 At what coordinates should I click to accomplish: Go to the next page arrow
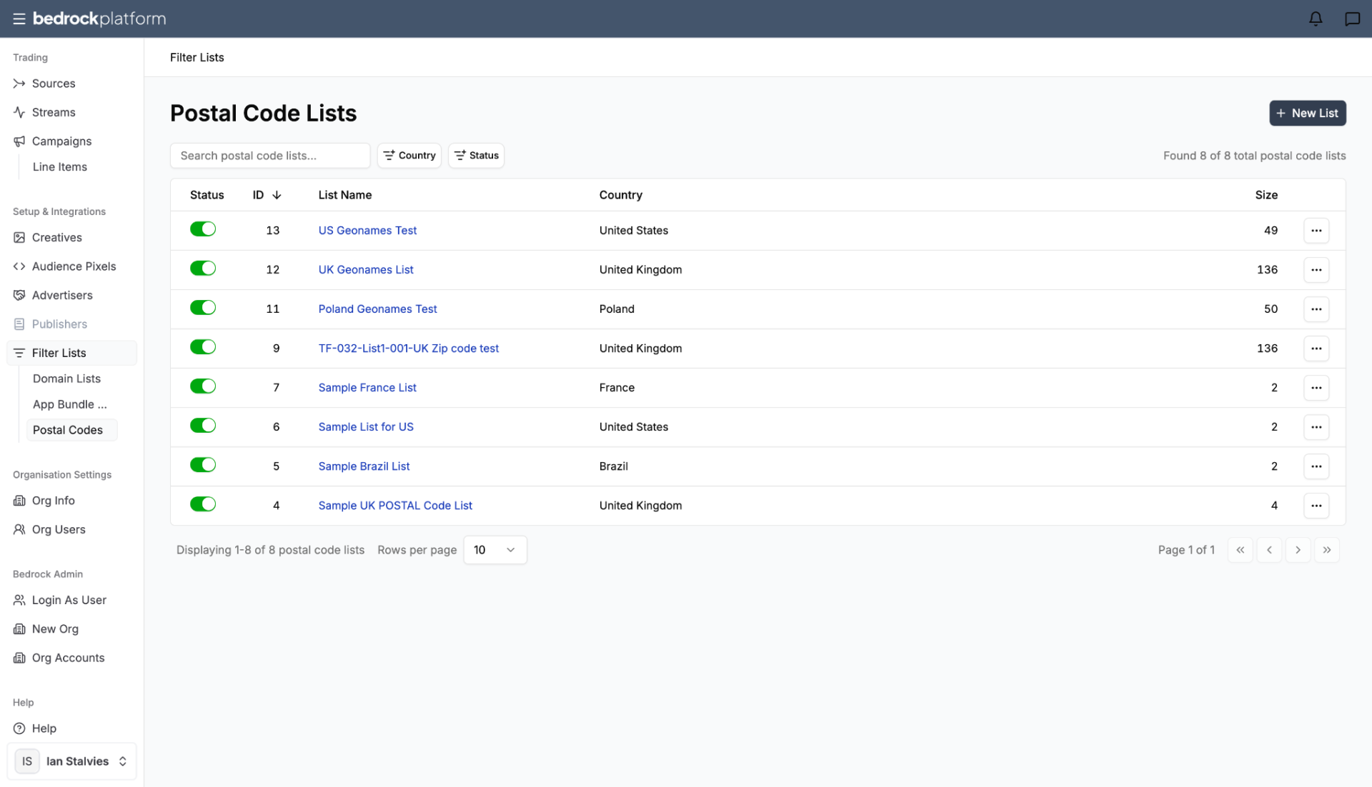point(1298,550)
